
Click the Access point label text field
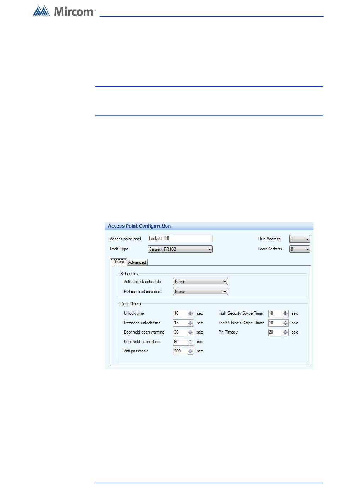180,239
